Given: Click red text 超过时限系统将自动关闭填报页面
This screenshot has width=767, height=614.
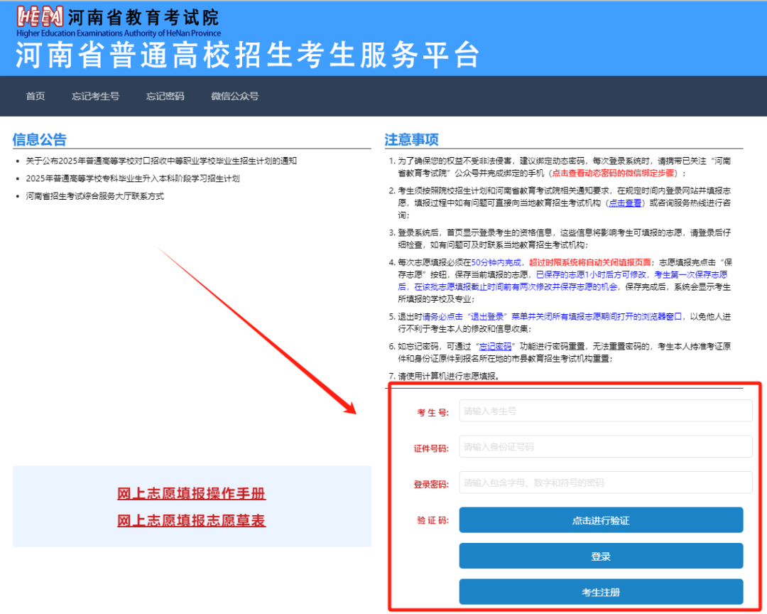Looking at the screenshot, I should [590, 263].
